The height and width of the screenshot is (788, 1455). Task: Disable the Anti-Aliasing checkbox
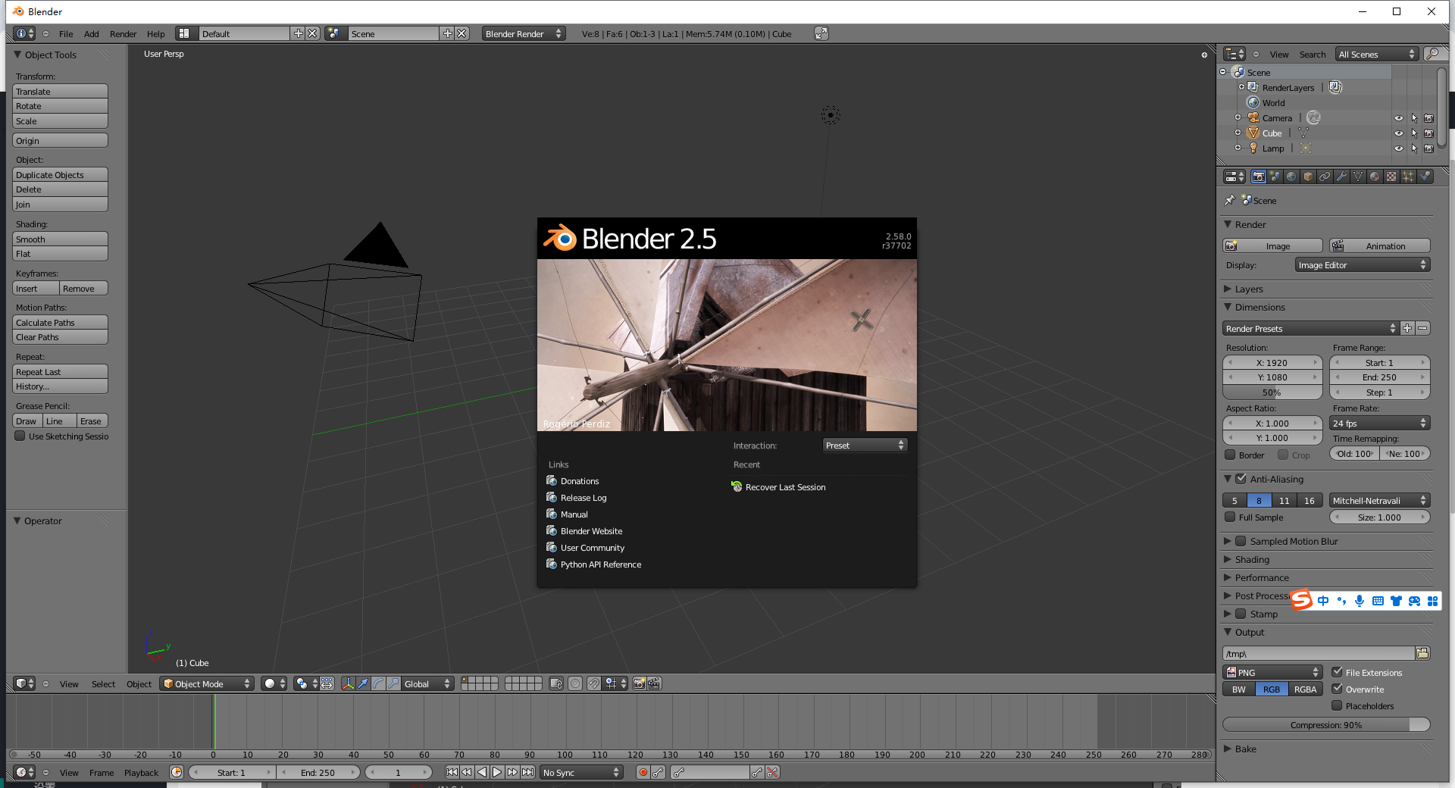coord(1241,479)
